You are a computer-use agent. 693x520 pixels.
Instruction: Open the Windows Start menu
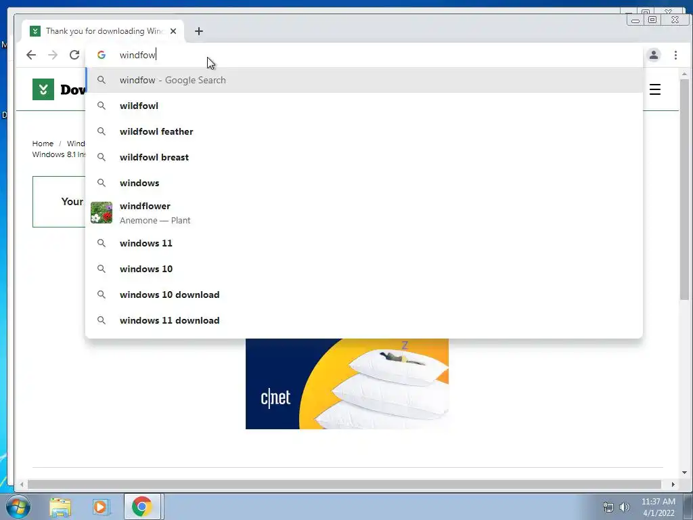click(18, 506)
